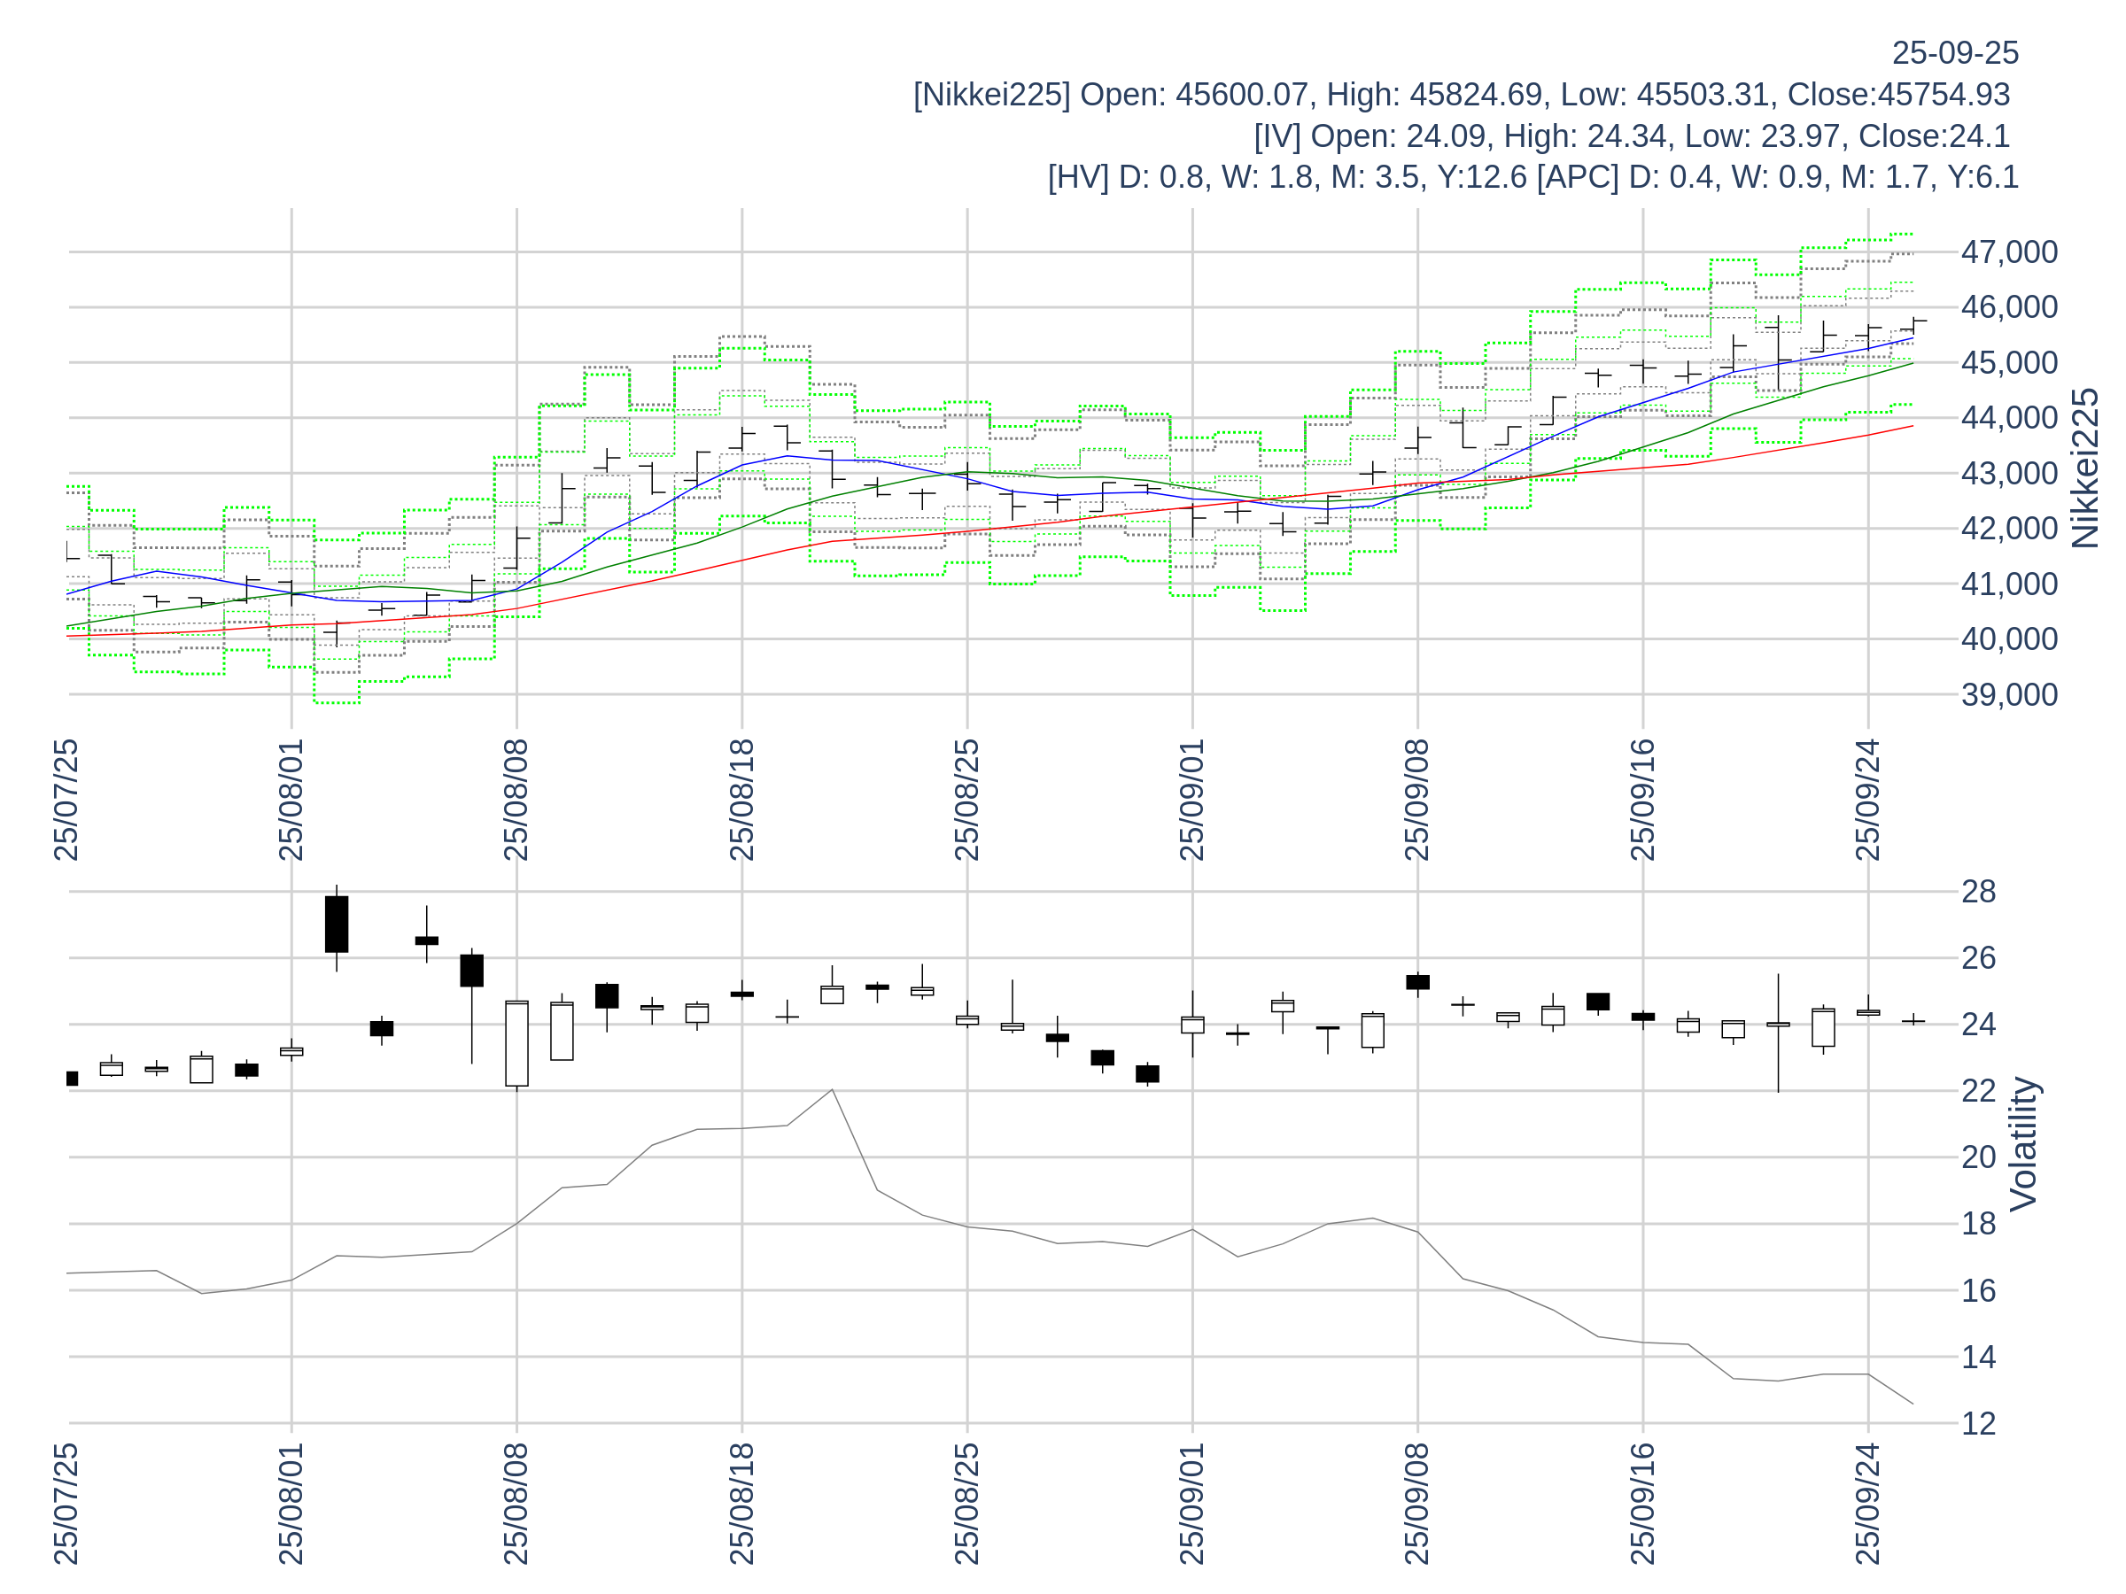This screenshot has width=2126, height=1594.
Task: Click upper chart's 25/08/01 date label
Action: point(291,800)
